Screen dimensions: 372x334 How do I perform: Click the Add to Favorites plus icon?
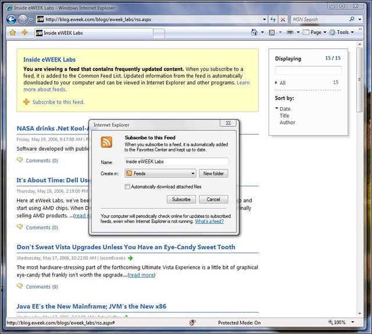point(24,33)
